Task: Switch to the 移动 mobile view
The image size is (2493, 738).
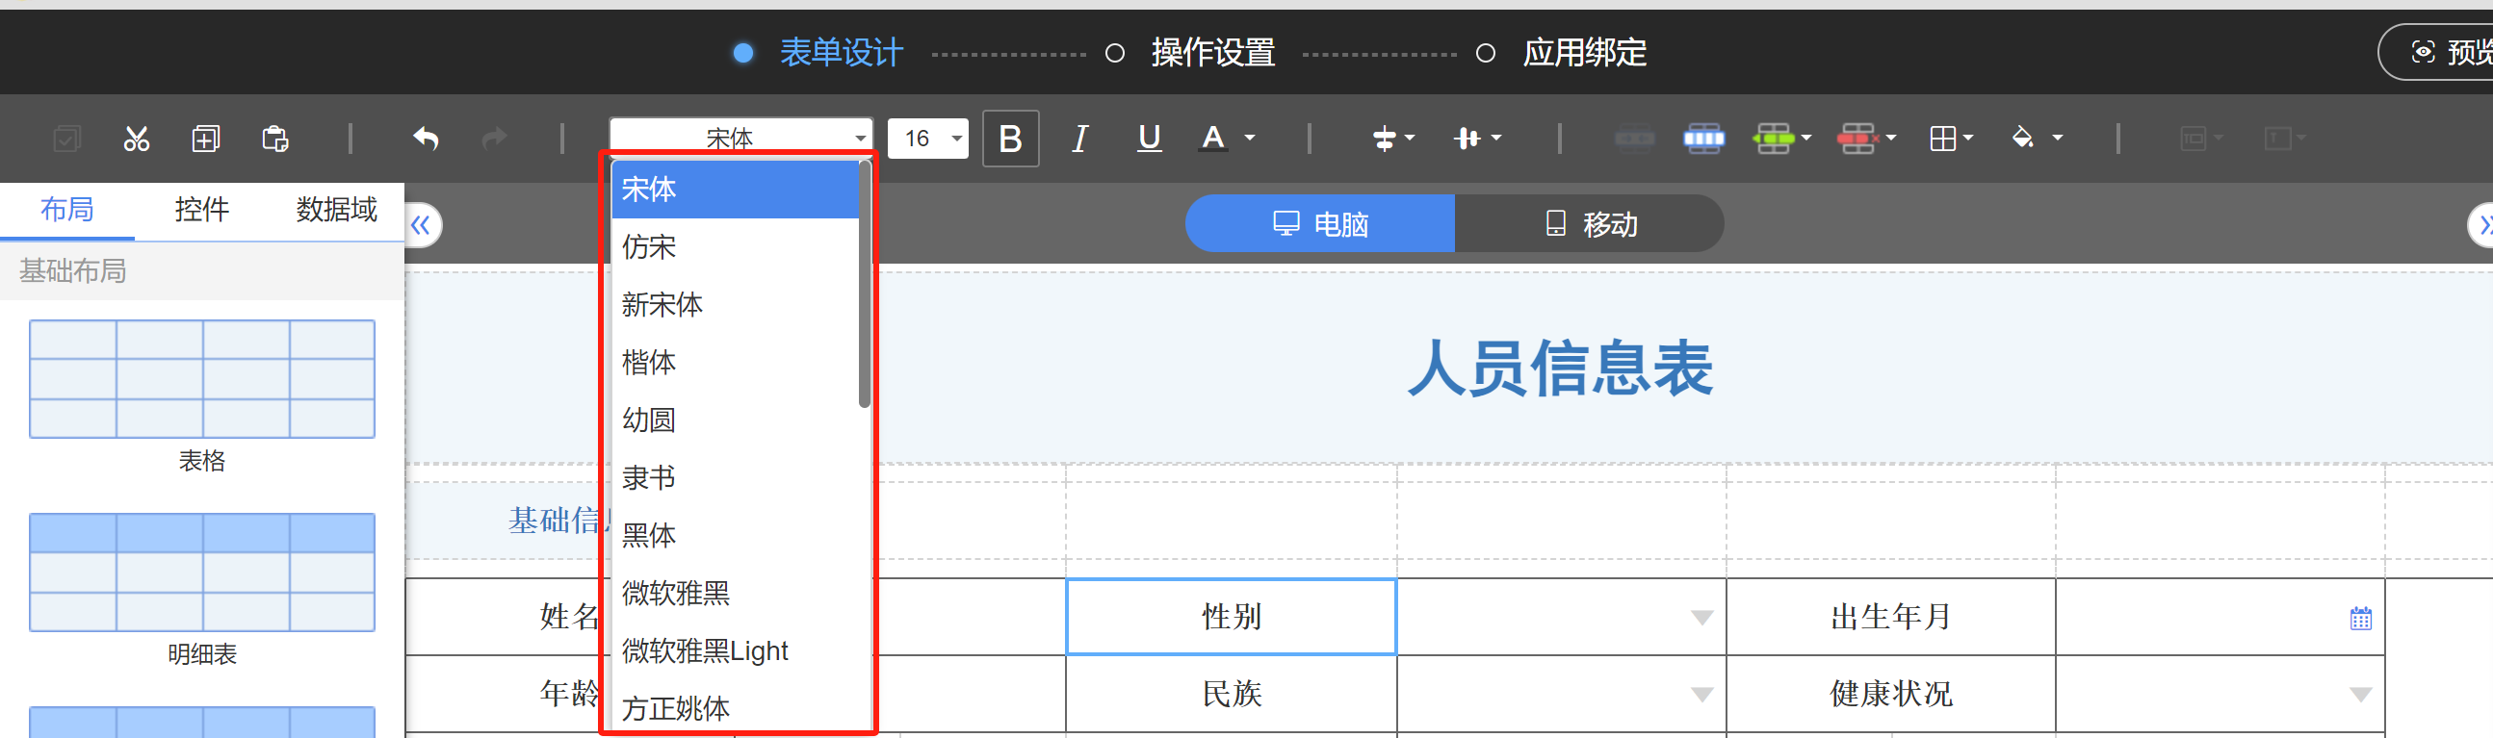Action: pyautogui.click(x=1590, y=223)
